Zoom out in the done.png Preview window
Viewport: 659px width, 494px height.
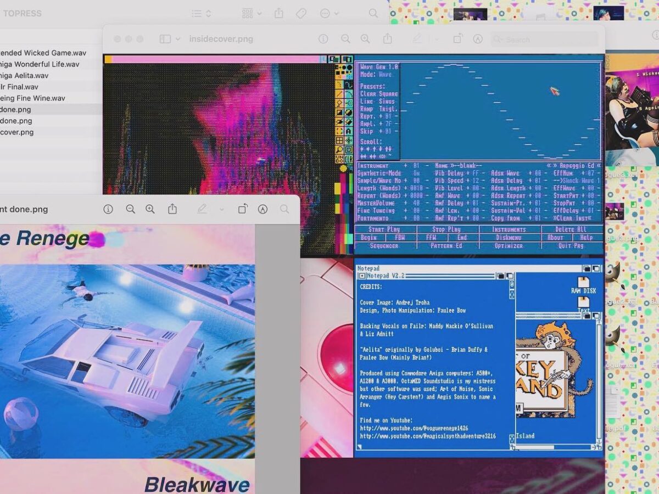(130, 209)
